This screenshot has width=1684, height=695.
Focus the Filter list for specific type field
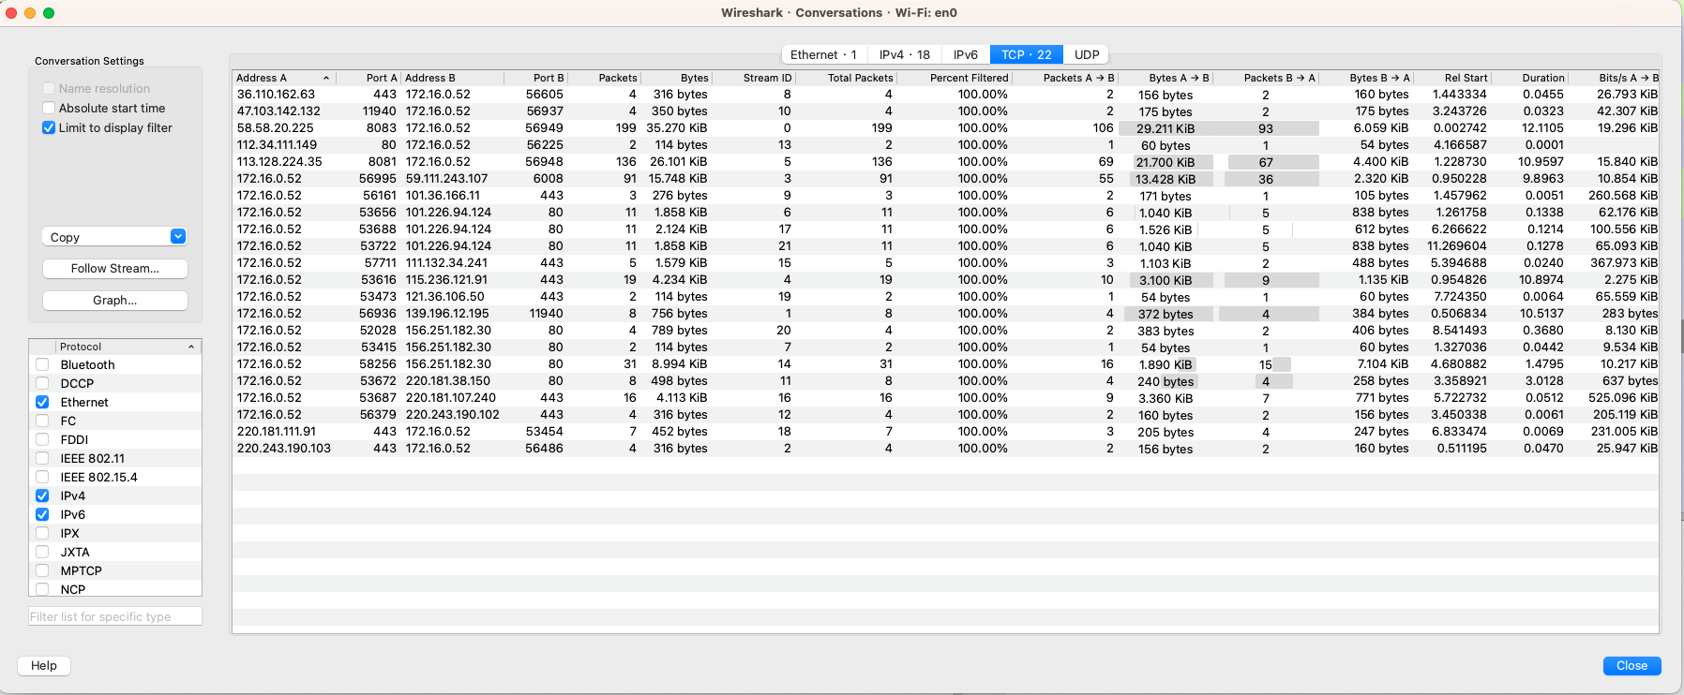(115, 616)
